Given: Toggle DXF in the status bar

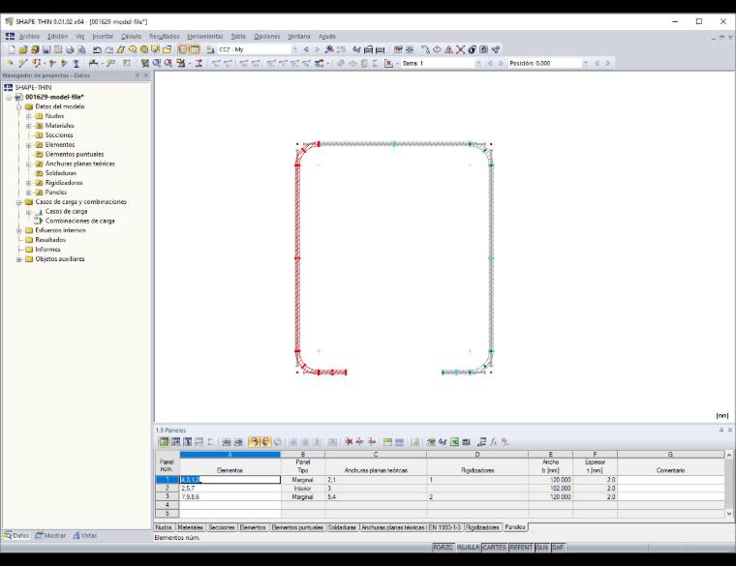Looking at the screenshot, I should click(x=558, y=548).
